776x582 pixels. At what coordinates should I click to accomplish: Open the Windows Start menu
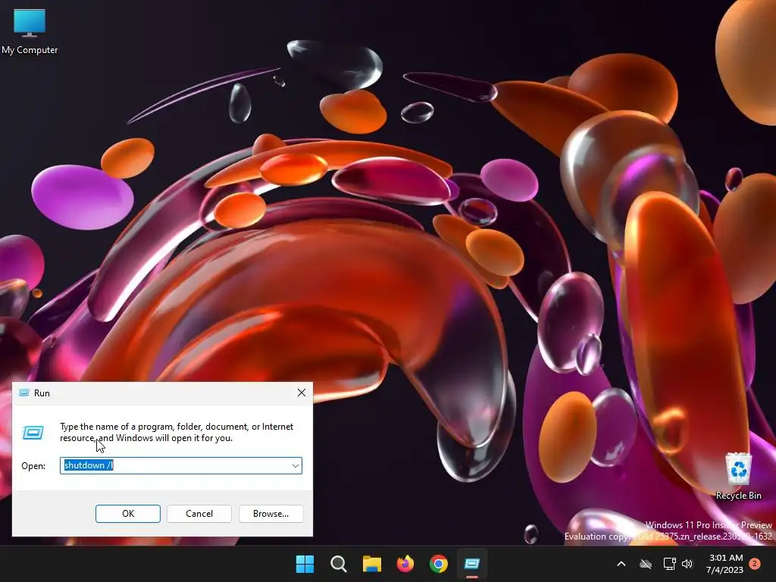pos(305,564)
